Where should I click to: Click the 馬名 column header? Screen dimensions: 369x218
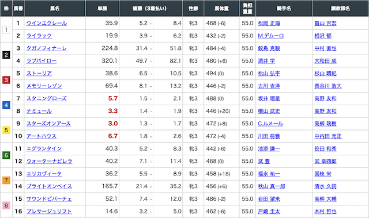coord(55,9)
